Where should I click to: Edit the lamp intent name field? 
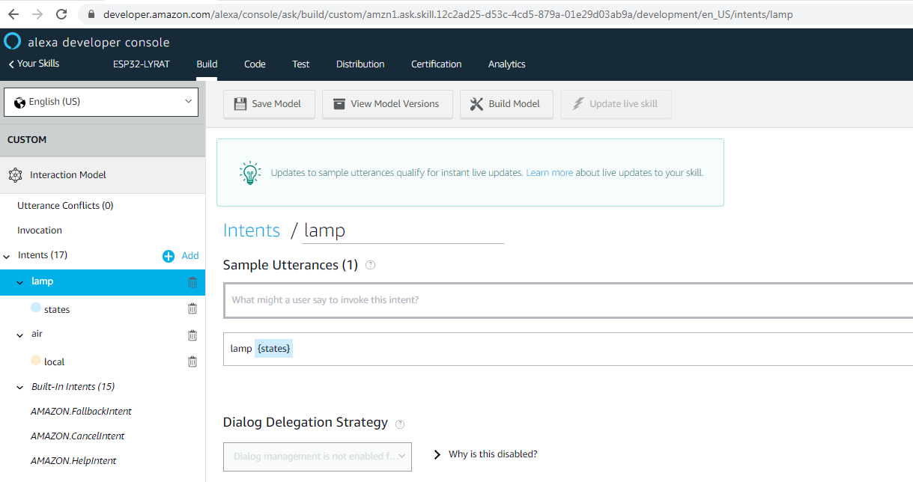pyautogui.click(x=403, y=231)
